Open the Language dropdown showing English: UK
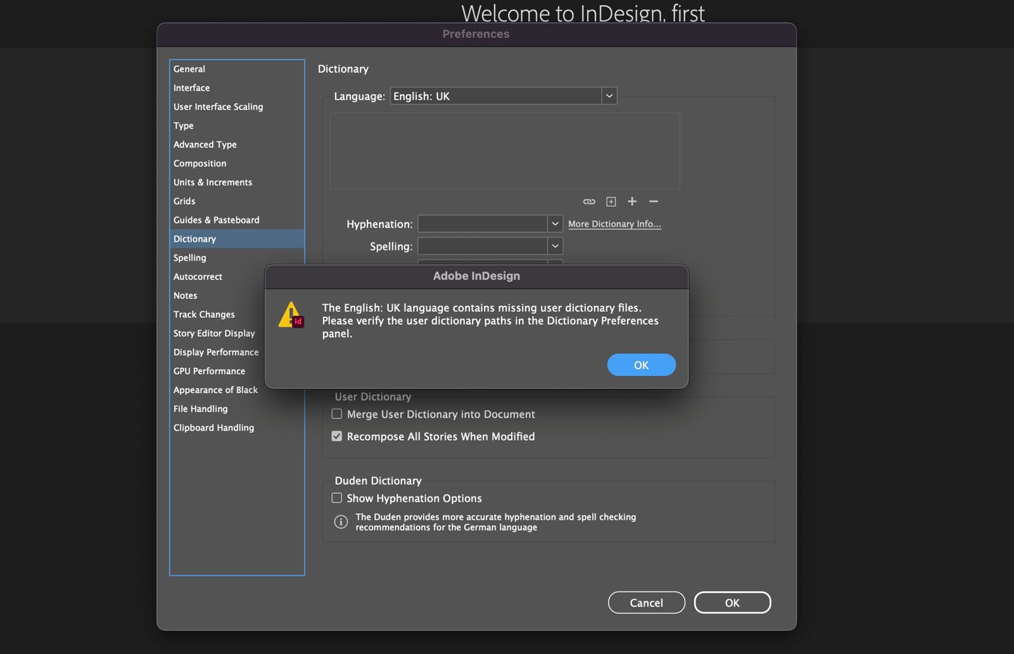Screen dimensions: 1014x654 504,96
